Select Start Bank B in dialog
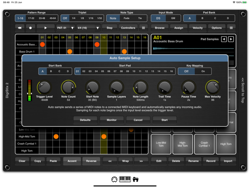This screenshot has height=188, width=250. coord(51,71)
